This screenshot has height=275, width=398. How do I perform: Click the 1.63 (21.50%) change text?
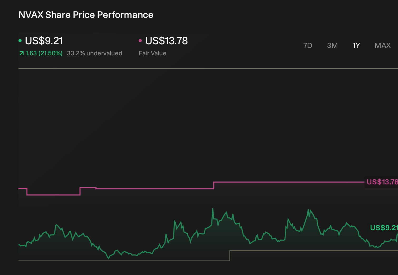tap(44, 53)
